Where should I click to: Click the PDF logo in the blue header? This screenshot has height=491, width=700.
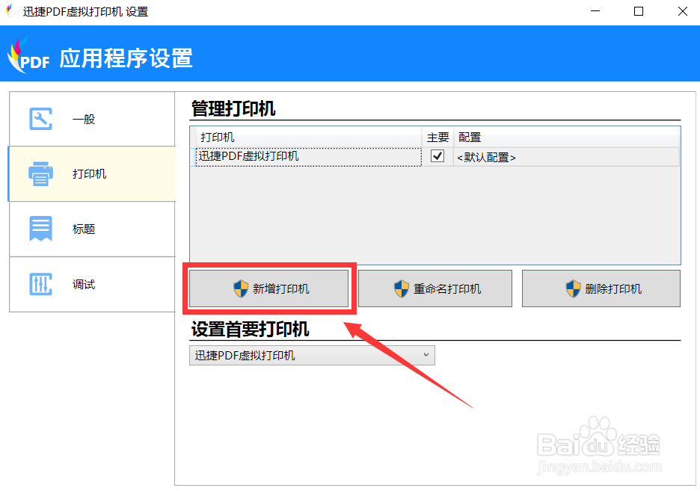28,55
